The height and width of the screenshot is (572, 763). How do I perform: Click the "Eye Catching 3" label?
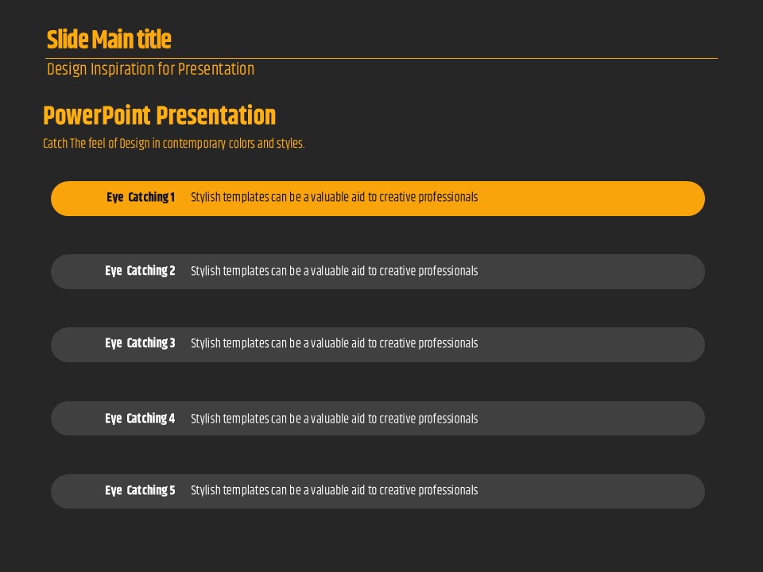pyautogui.click(x=140, y=343)
